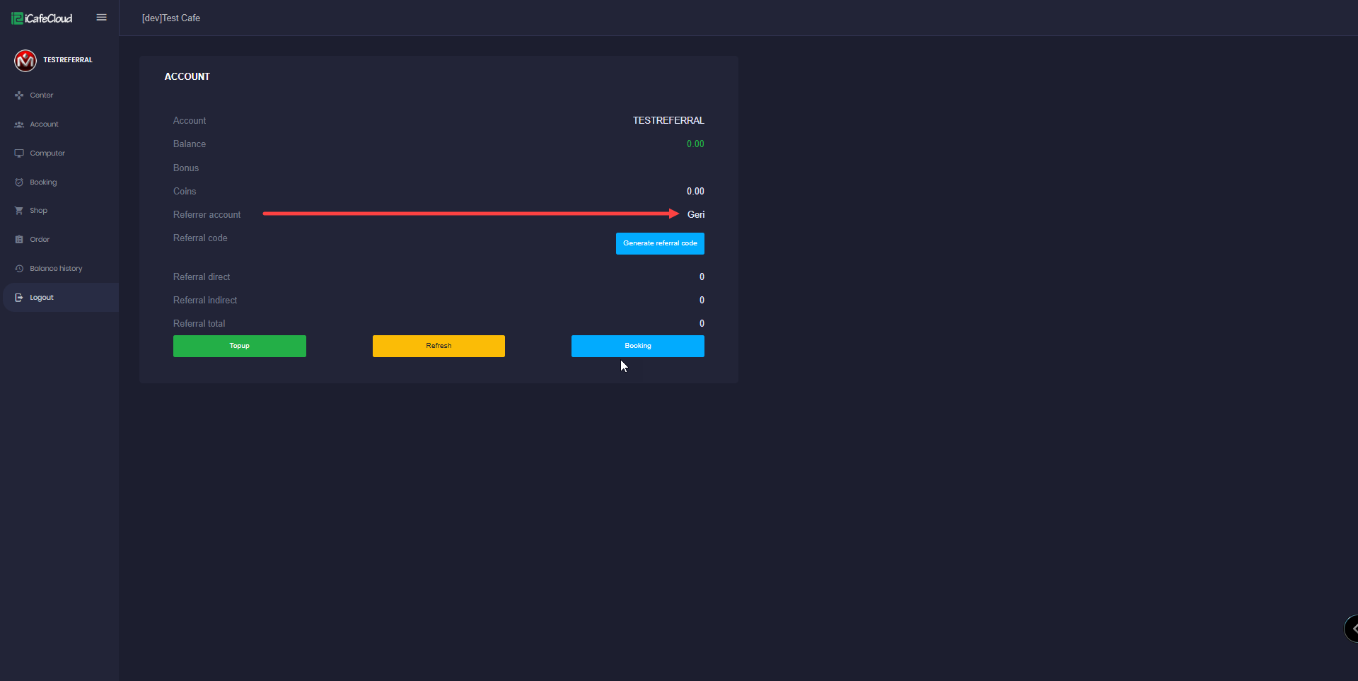The height and width of the screenshot is (681, 1358).
Task: Click the green Balance value 0.00
Action: tap(695, 144)
